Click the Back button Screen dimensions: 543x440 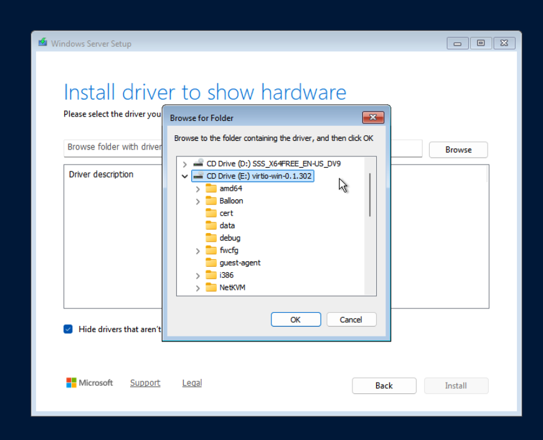coord(384,386)
